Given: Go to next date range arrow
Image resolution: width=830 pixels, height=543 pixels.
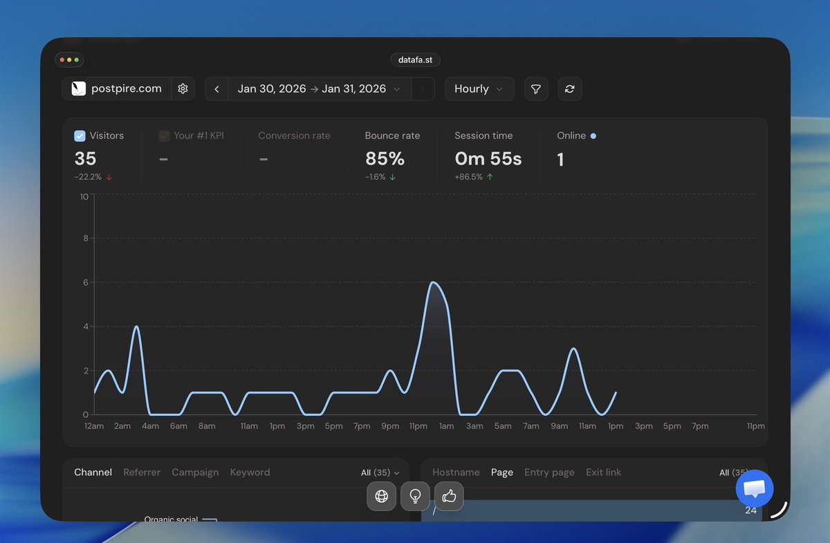Looking at the screenshot, I should pyautogui.click(x=423, y=89).
